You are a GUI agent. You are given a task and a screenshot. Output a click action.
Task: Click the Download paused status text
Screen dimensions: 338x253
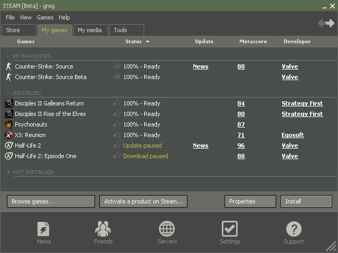point(146,156)
